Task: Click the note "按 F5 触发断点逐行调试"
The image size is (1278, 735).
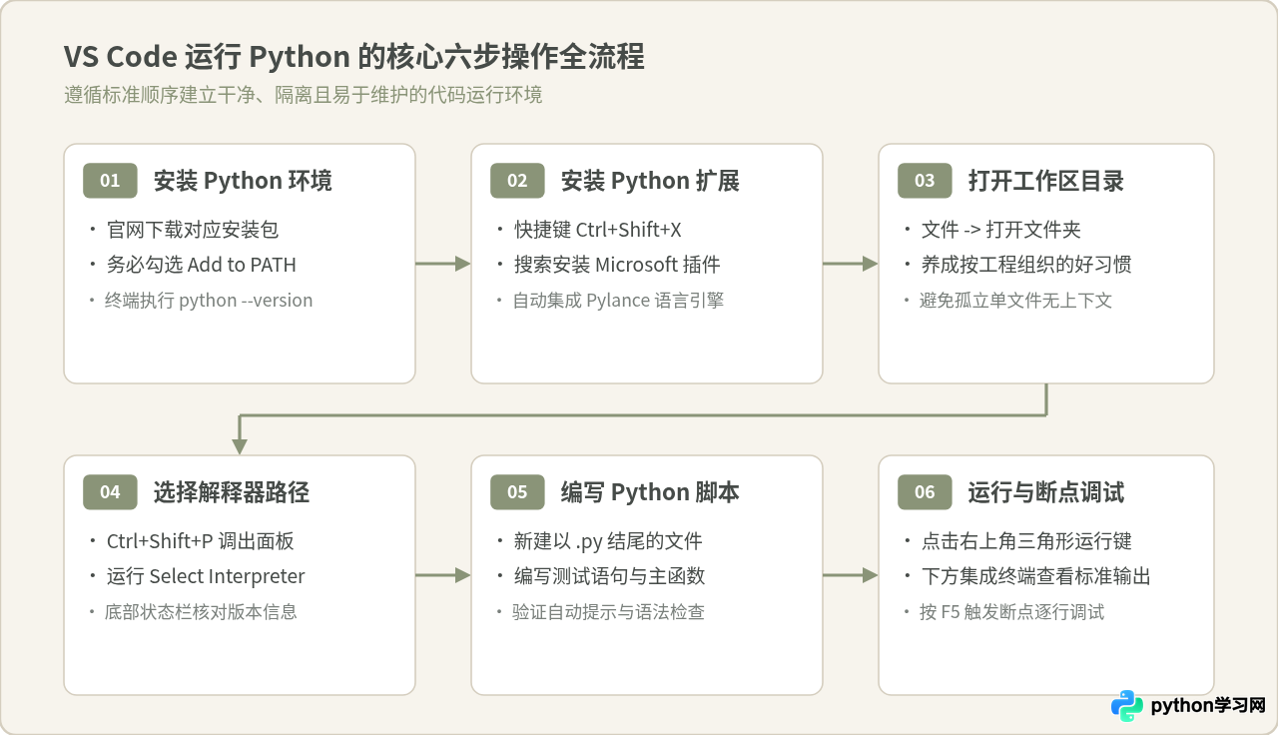Action: click(x=1011, y=611)
